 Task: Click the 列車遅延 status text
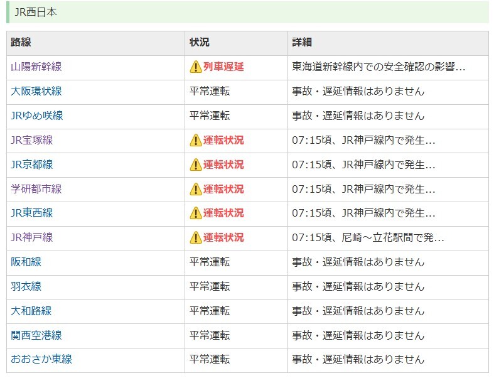tap(223, 67)
